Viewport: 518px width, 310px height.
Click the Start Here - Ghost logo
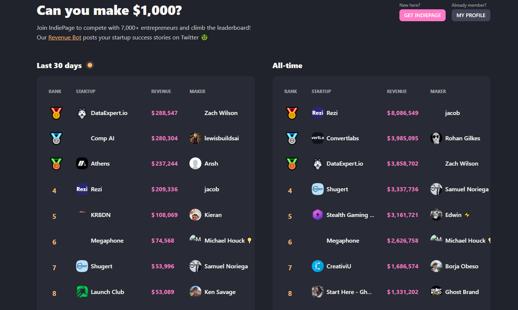tap(317, 292)
